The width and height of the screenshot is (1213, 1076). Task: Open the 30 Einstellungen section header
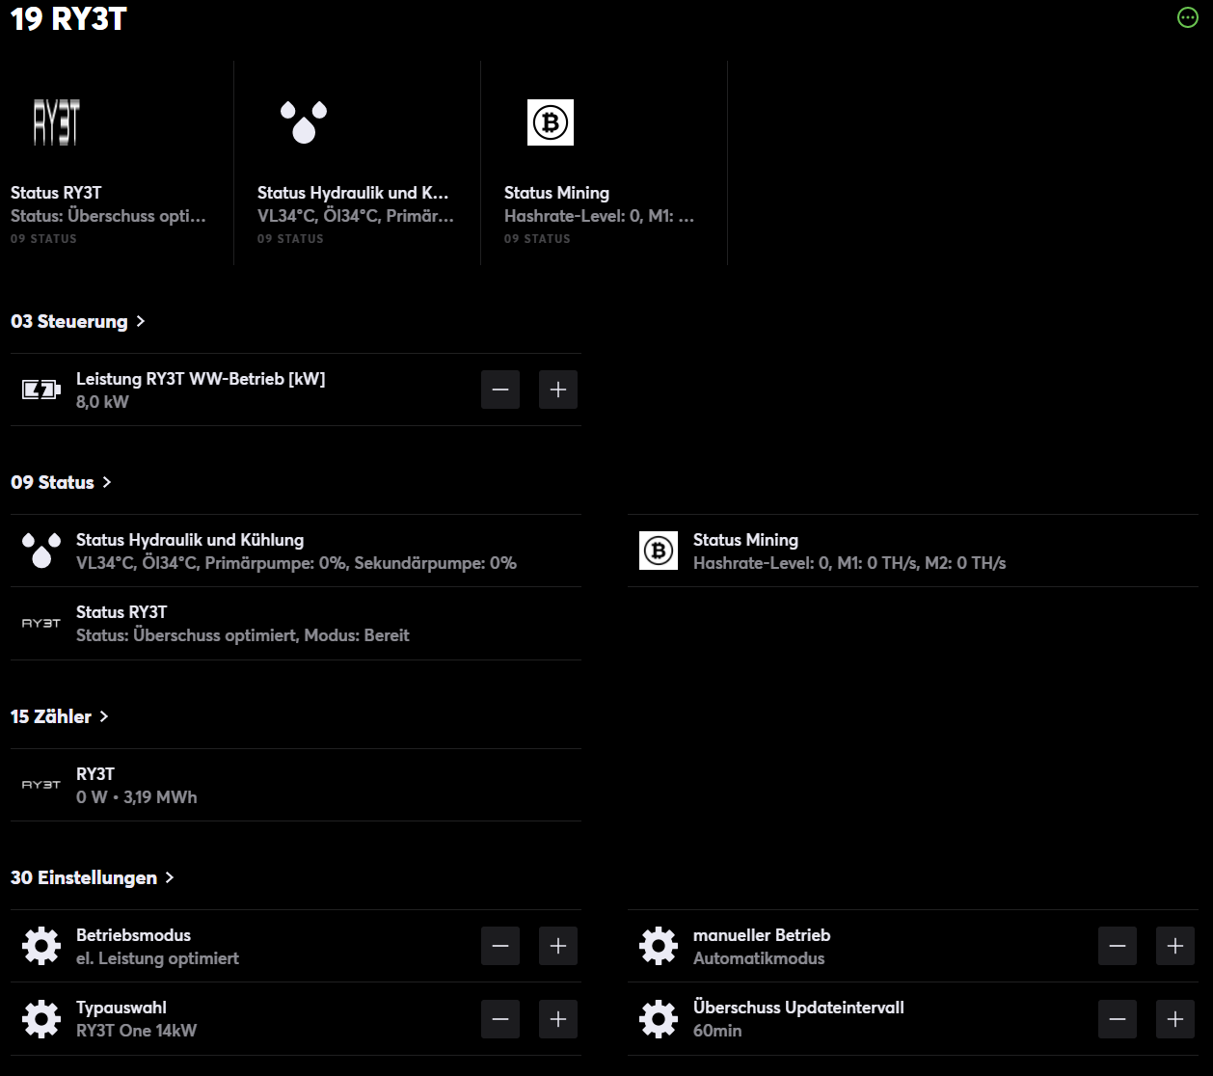click(92, 877)
